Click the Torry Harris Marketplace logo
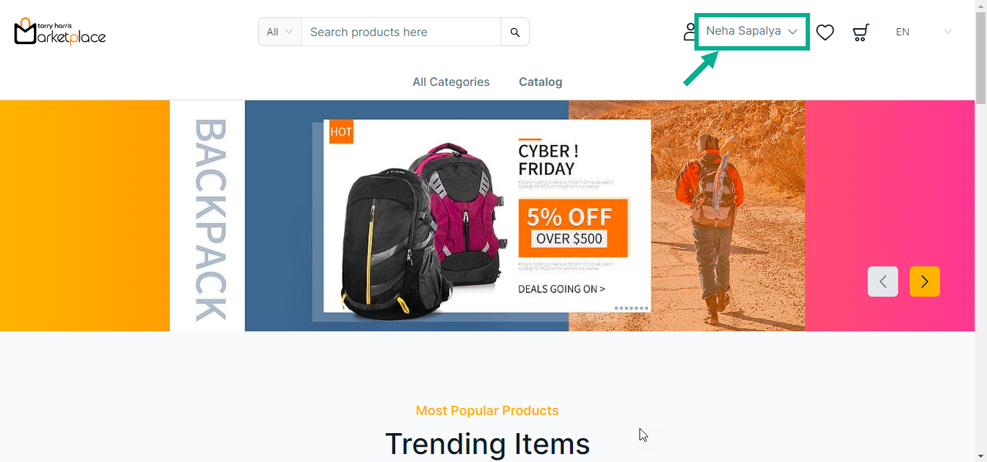Viewport: 987px width, 462px height. [60, 32]
